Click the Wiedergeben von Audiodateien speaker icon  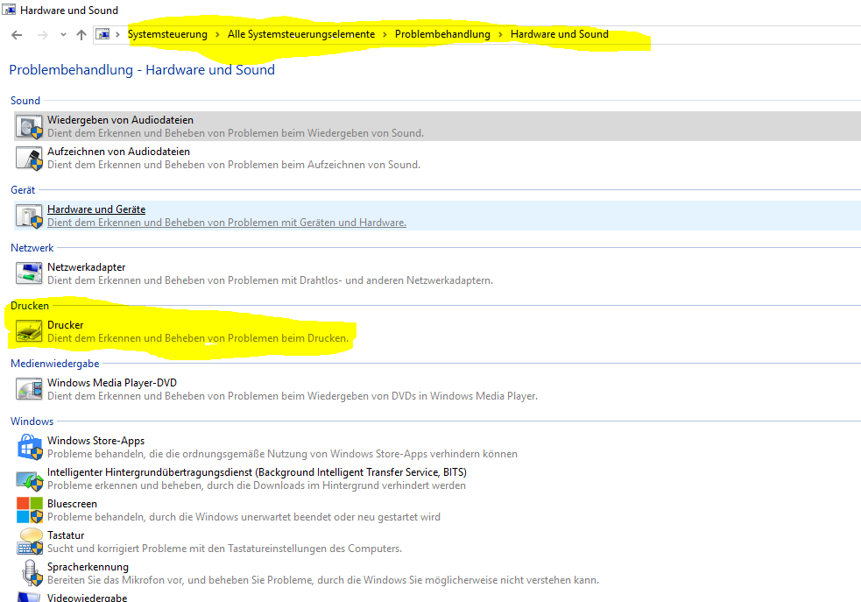coord(29,126)
